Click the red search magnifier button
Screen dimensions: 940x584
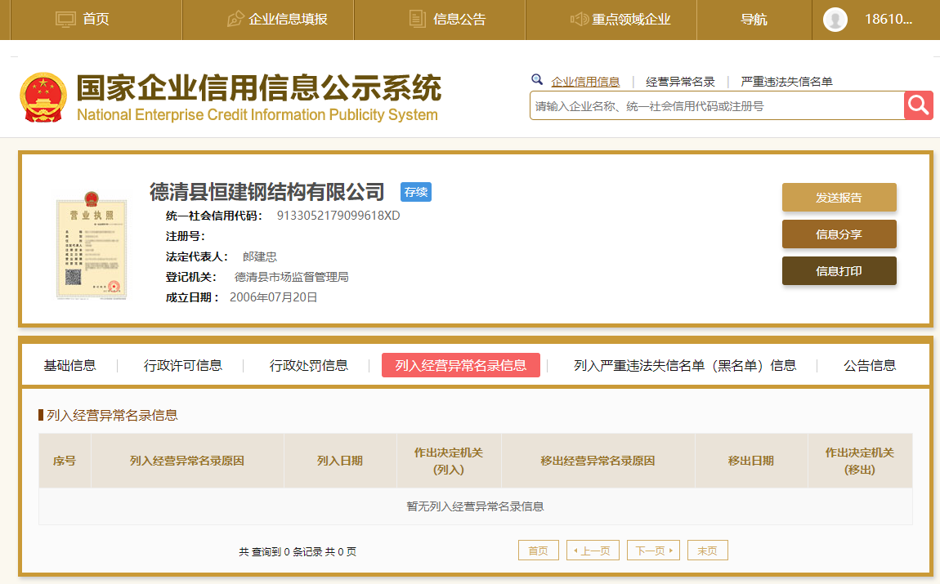tap(919, 105)
